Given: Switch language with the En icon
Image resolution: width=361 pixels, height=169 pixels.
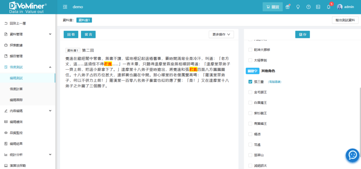Looking at the screenshot, I should [x=318, y=7].
